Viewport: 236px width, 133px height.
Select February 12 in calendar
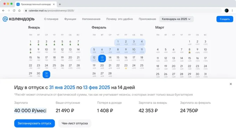[x=94, y=58]
